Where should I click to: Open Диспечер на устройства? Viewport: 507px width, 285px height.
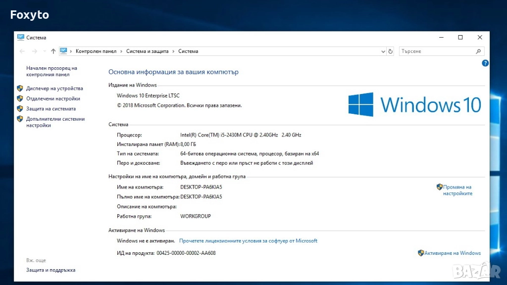(x=54, y=89)
